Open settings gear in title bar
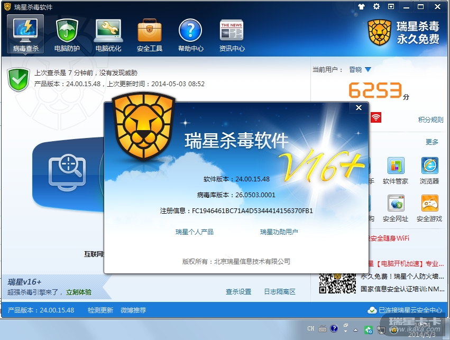Image resolution: width=450 pixels, height=340 pixels. (x=376, y=6)
